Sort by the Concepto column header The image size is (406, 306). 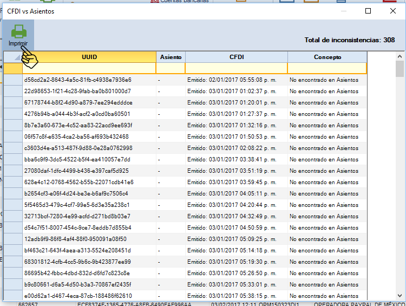(328, 57)
